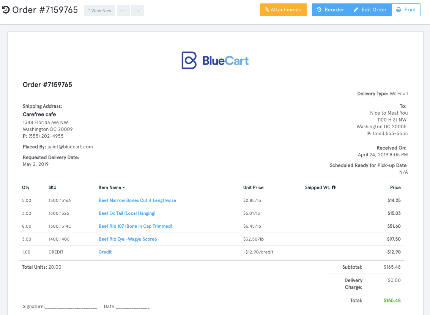Click the BlueCart logo
Image resolution: width=430 pixels, height=315 pixels.
point(215,60)
